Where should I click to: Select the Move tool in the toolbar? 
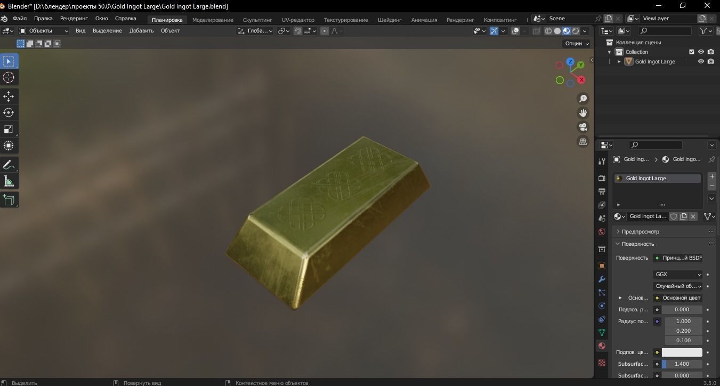[x=9, y=96]
